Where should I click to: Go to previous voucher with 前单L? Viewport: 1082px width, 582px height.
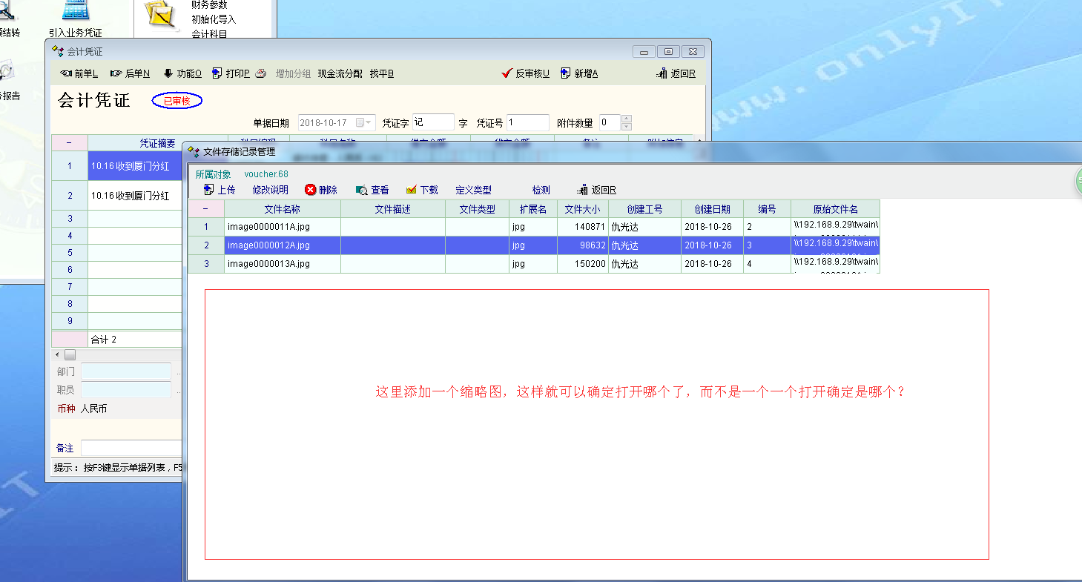pyautogui.click(x=66, y=73)
